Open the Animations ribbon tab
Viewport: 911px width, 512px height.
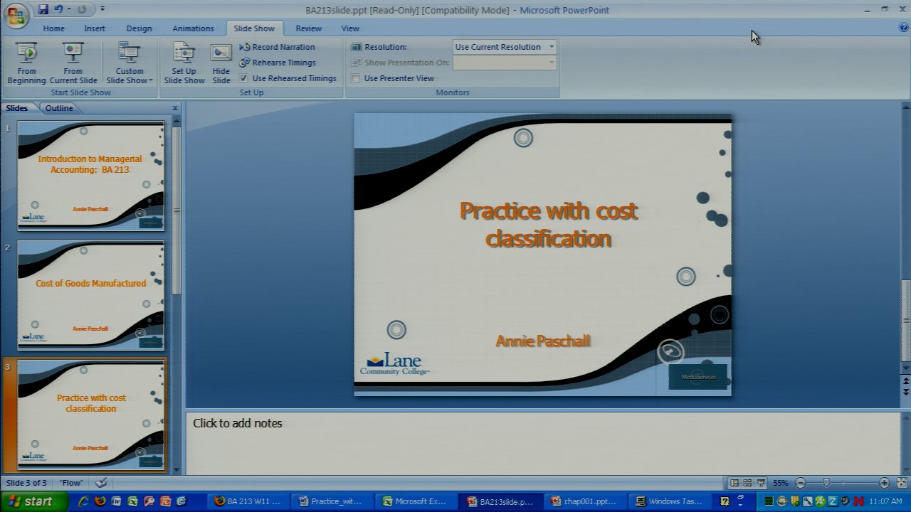[193, 28]
